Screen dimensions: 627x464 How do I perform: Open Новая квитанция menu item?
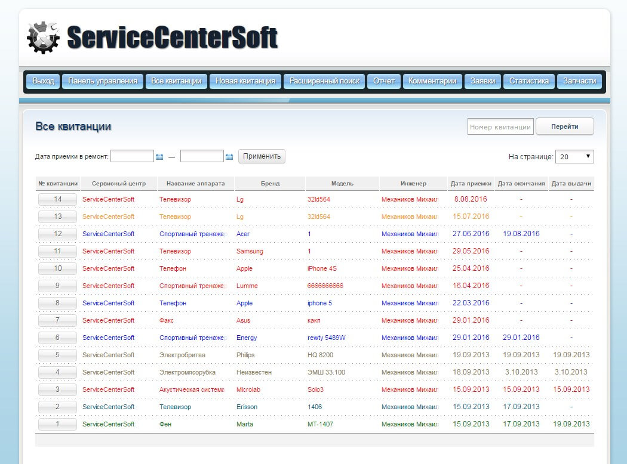(245, 81)
